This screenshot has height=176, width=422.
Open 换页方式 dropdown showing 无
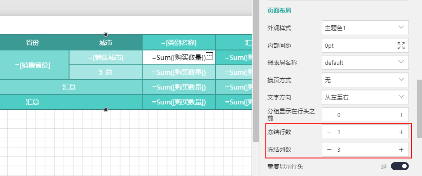[x=365, y=80]
